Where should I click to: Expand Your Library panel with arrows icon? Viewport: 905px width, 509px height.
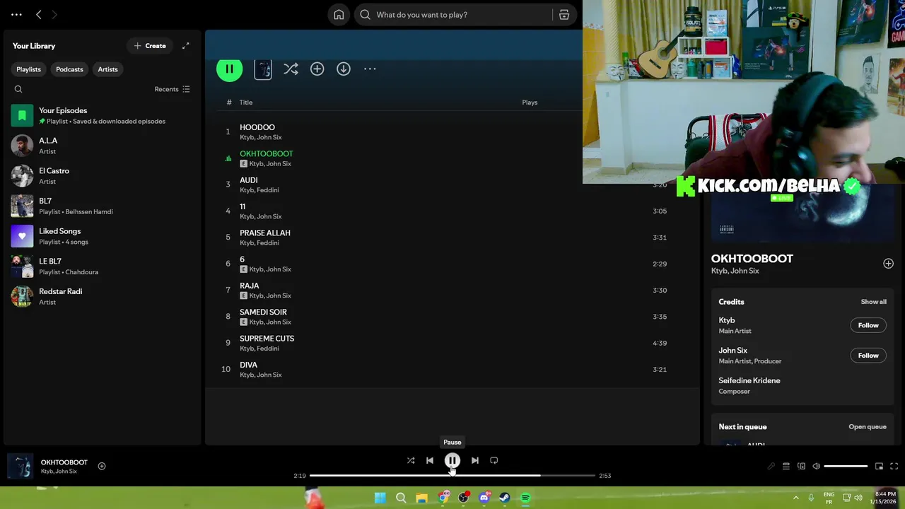coord(186,46)
